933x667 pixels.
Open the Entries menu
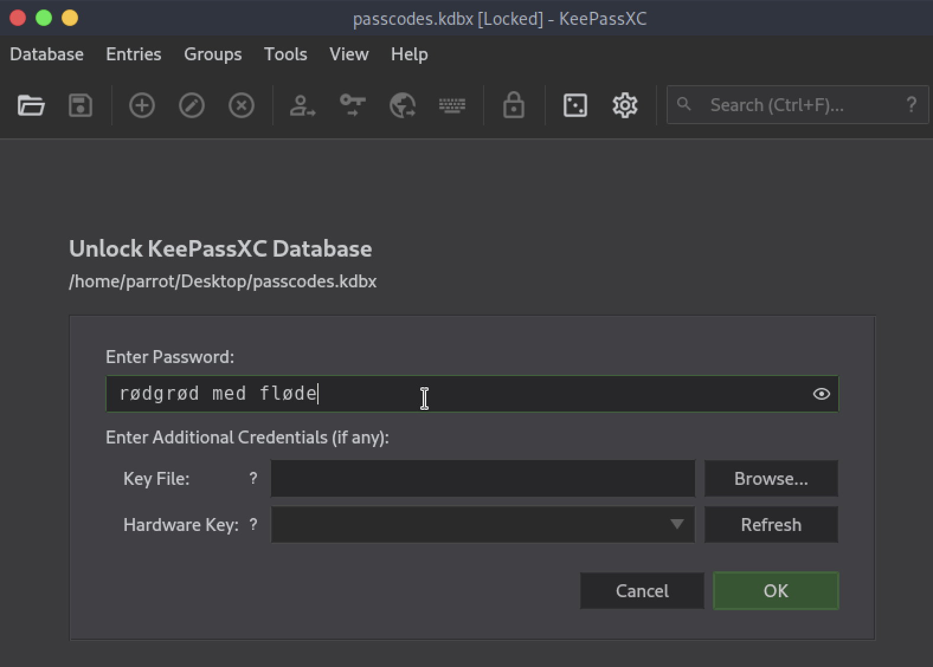(134, 54)
